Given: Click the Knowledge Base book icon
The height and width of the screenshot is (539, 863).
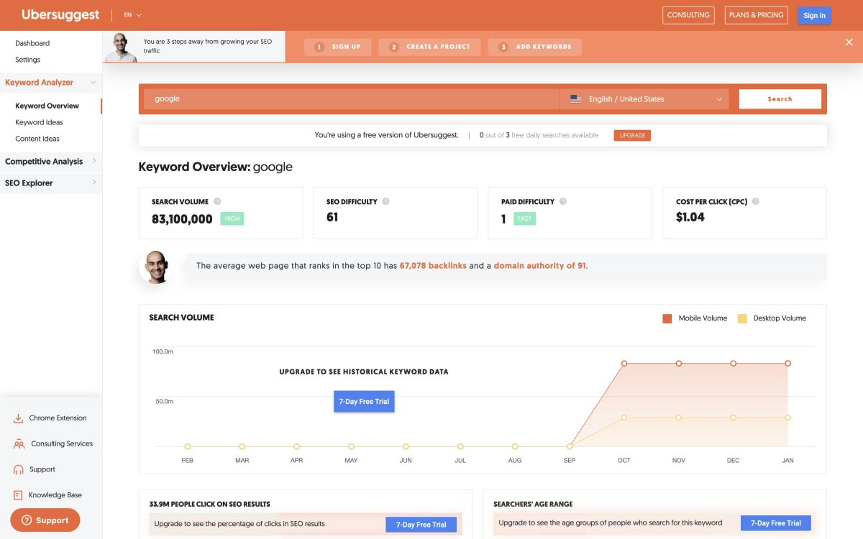Looking at the screenshot, I should click(18, 495).
